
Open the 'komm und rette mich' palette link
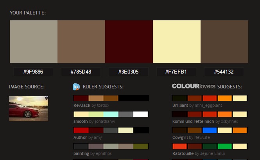tap(193, 122)
